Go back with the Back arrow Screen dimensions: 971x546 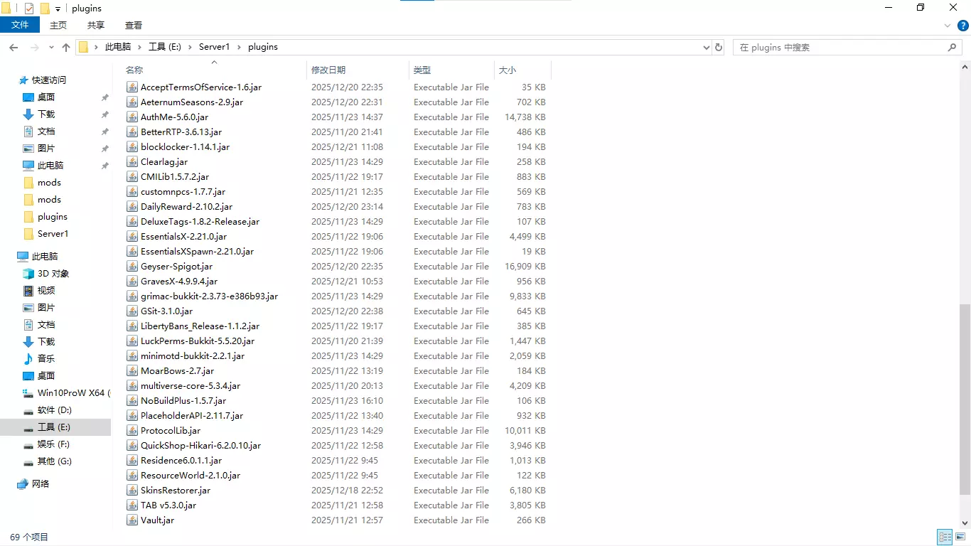click(x=14, y=48)
